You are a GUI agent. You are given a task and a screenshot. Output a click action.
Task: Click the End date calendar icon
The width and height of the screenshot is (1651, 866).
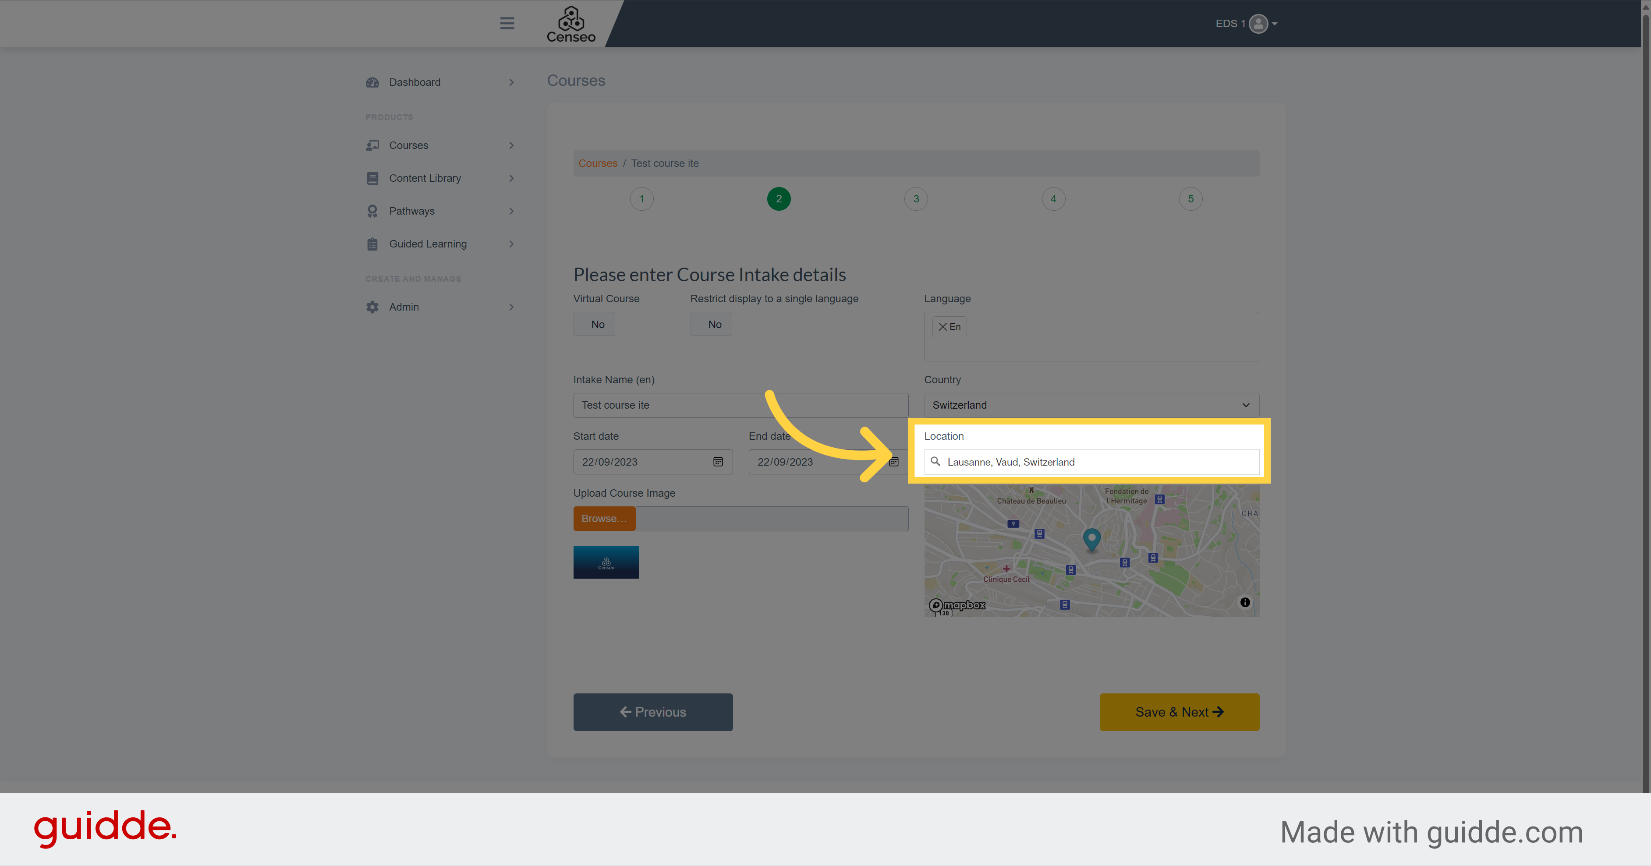[x=894, y=461]
